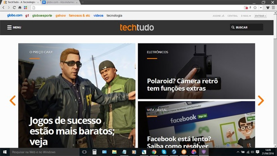This screenshot has height=156, width=277.
Task: Open the gshow link
Action: point(61,15)
